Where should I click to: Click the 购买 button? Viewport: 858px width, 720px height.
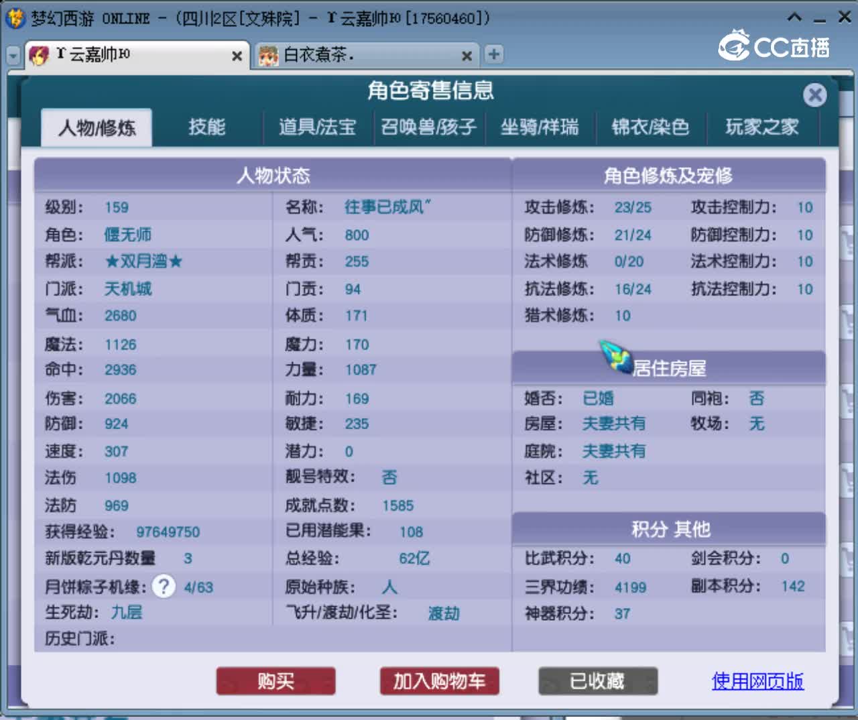[x=275, y=681]
